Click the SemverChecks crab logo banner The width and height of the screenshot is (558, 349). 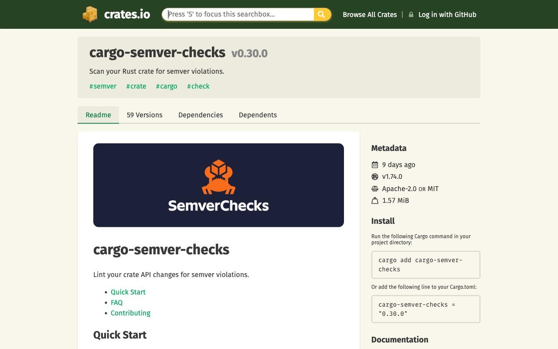[218, 185]
